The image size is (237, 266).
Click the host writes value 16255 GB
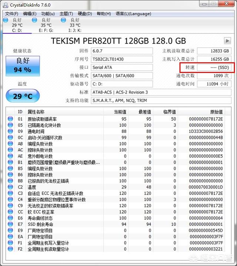[214, 59]
